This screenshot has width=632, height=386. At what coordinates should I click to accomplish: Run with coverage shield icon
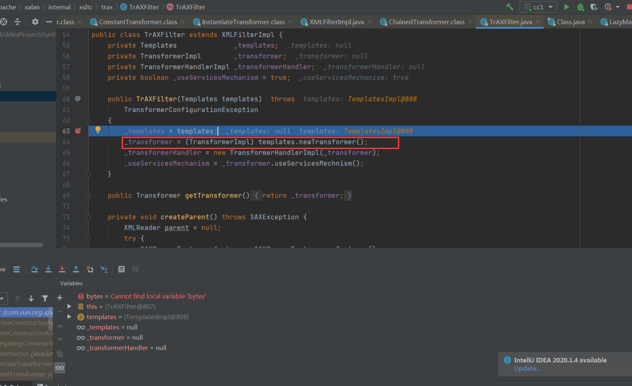click(594, 7)
